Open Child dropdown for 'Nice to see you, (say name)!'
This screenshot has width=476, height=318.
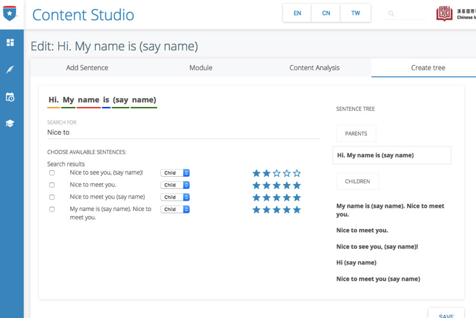(x=175, y=173)
